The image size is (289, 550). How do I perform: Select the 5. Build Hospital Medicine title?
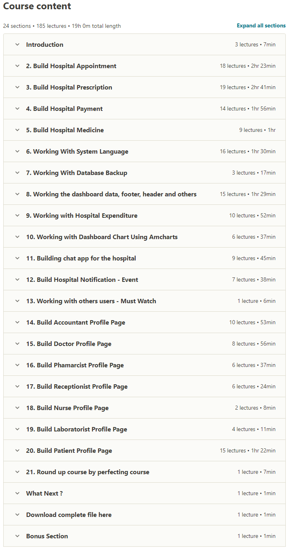[65, 130]
